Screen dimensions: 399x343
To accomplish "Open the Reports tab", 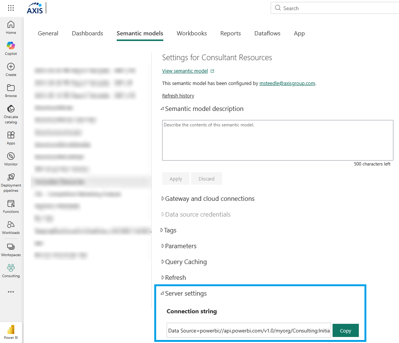I will 230,33.
